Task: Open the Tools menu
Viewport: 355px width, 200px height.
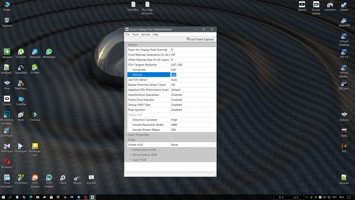Action: click(135, 34)
